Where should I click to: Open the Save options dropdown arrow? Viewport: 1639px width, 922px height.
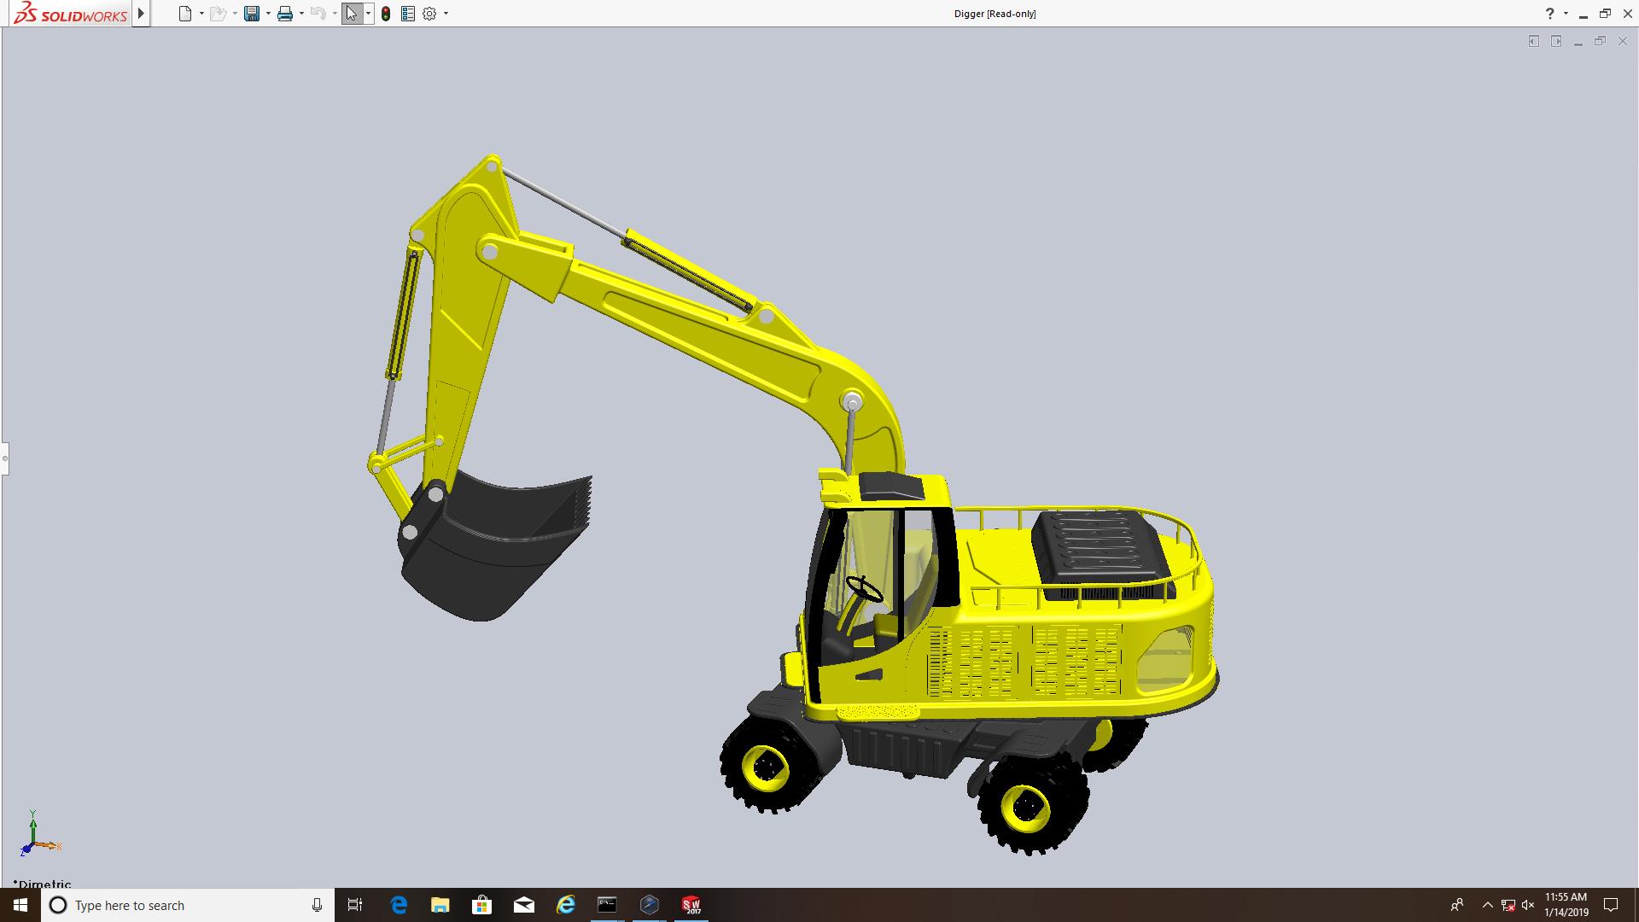coord(268,14)
